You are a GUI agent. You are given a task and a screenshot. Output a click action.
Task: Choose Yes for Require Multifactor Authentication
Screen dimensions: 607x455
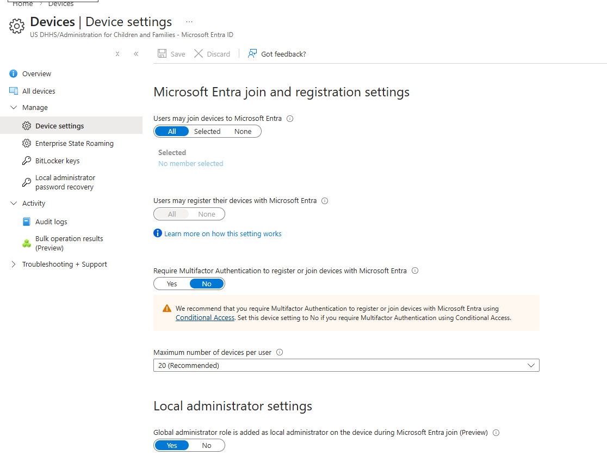172,284
